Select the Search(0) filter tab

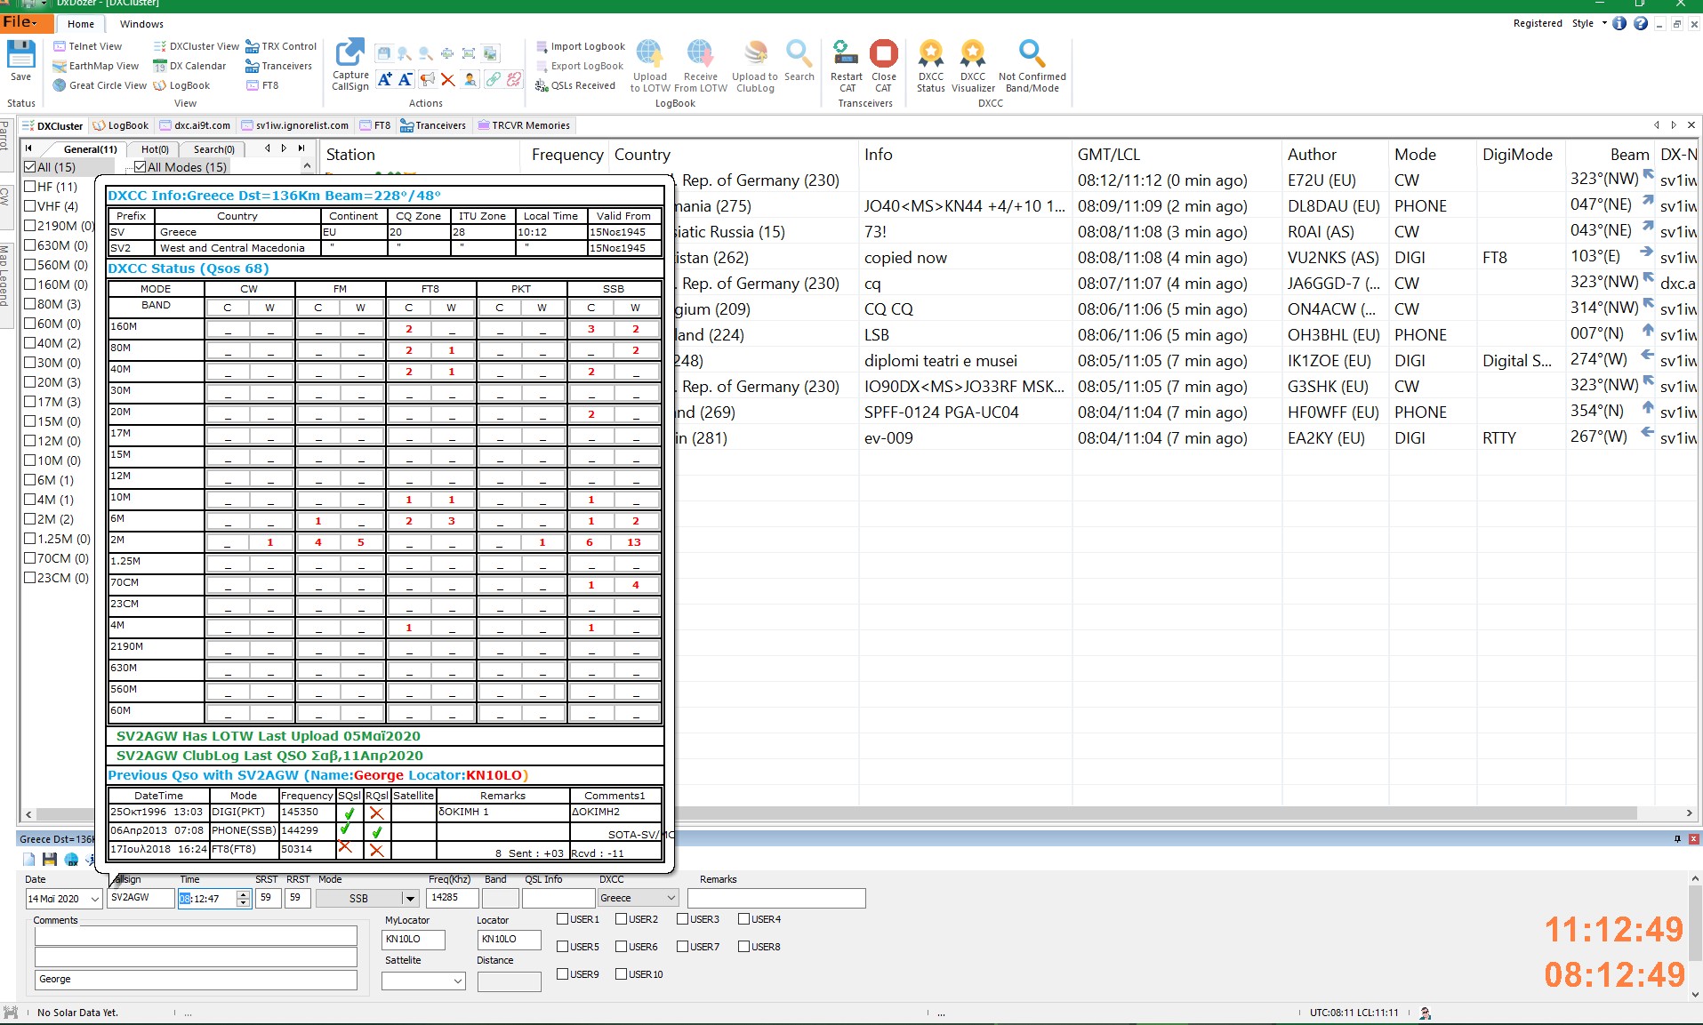coord(213,149)
